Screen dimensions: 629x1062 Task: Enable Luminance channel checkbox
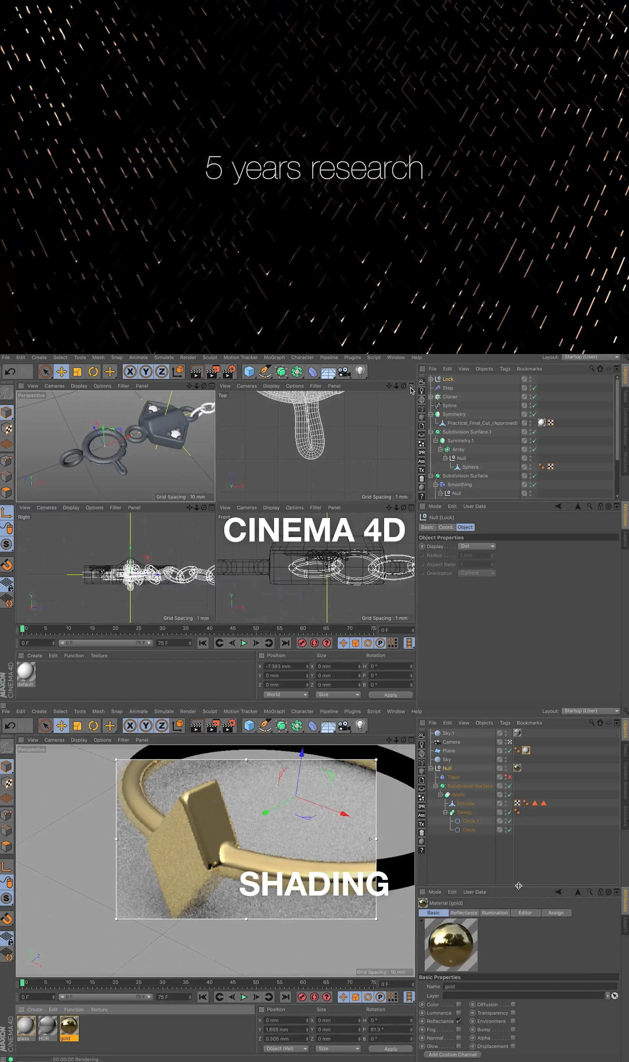coord(458,1013)
